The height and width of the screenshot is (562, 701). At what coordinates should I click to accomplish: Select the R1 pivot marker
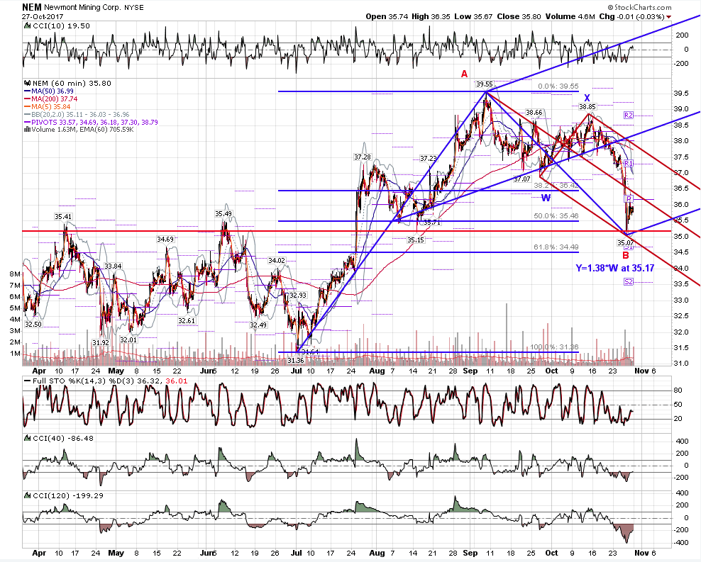[629, 164]
